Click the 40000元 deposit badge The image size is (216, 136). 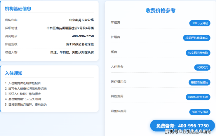(202, 67)
